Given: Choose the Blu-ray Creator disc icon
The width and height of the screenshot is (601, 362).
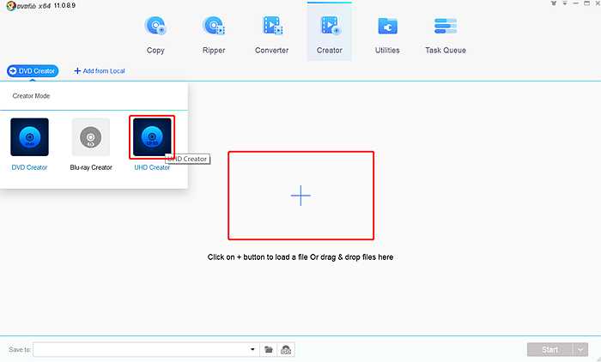Looking at the screenshot, I should tap(91, 137).
